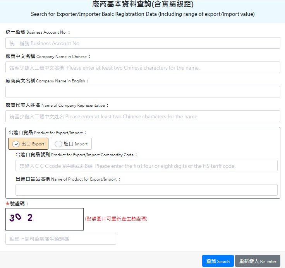The width and height of the screenshot is (285, 268).
Task: Click the 廠商代表人姓名 Company Representative label
Action: coord(57,105)
